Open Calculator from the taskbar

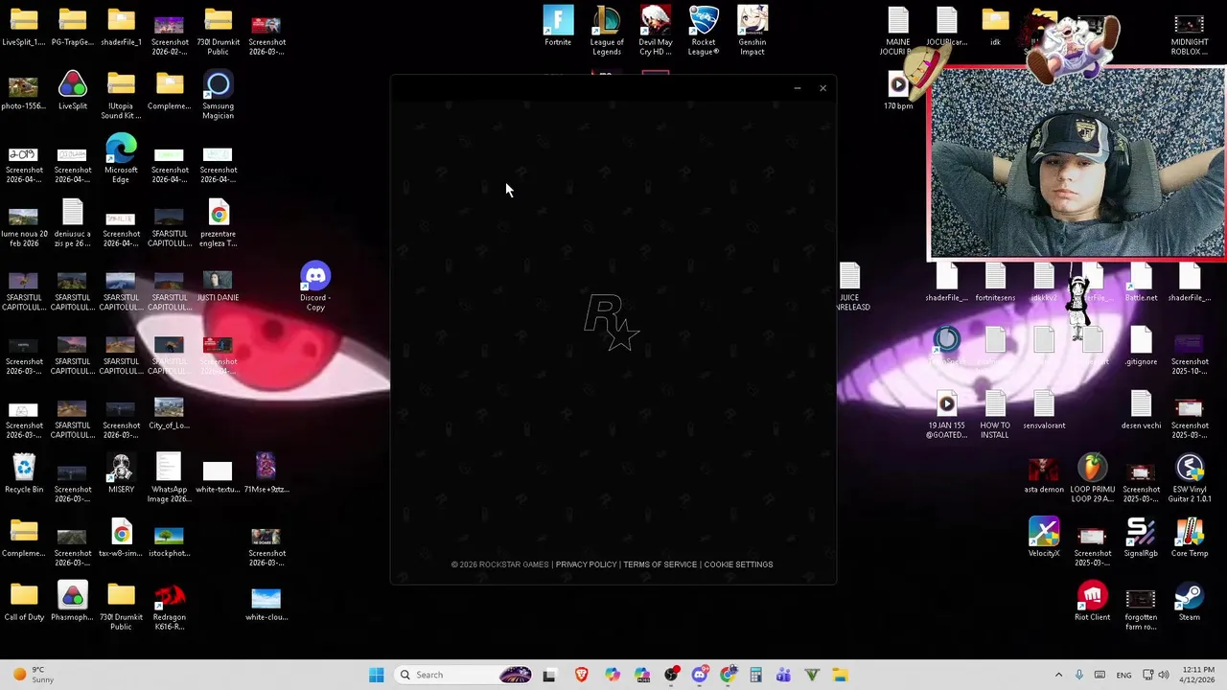coord(755,675)
